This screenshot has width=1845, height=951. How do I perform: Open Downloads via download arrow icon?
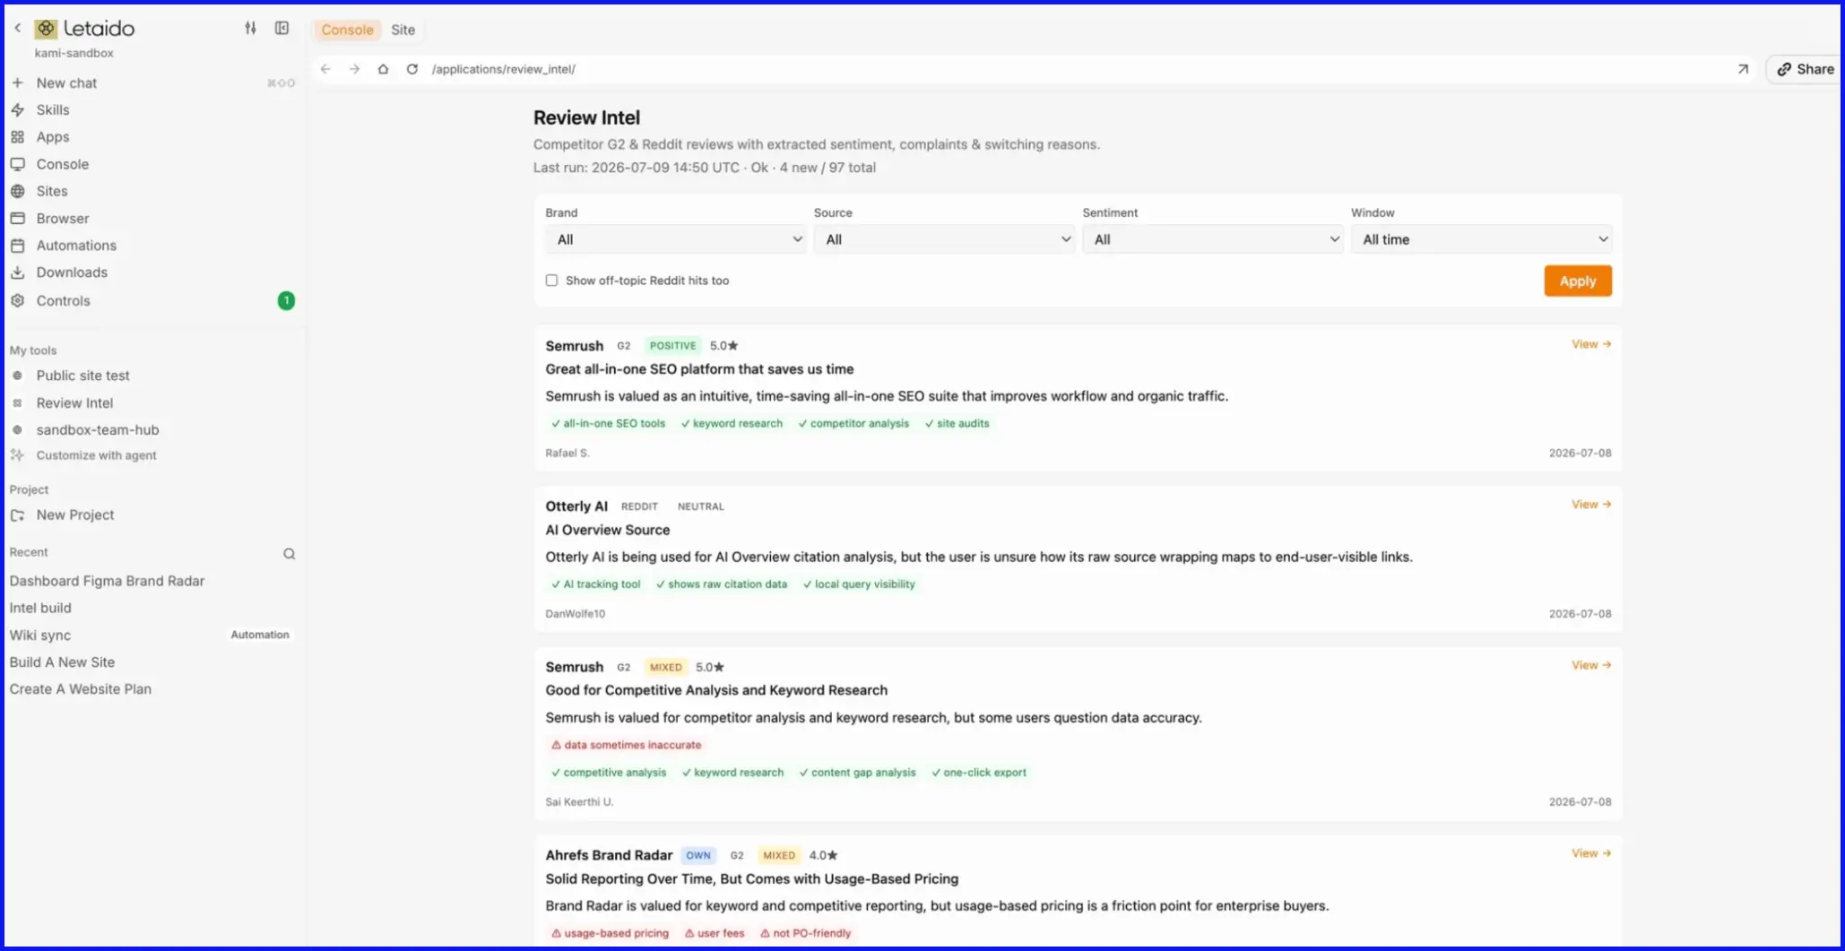[x=17, y=272]
